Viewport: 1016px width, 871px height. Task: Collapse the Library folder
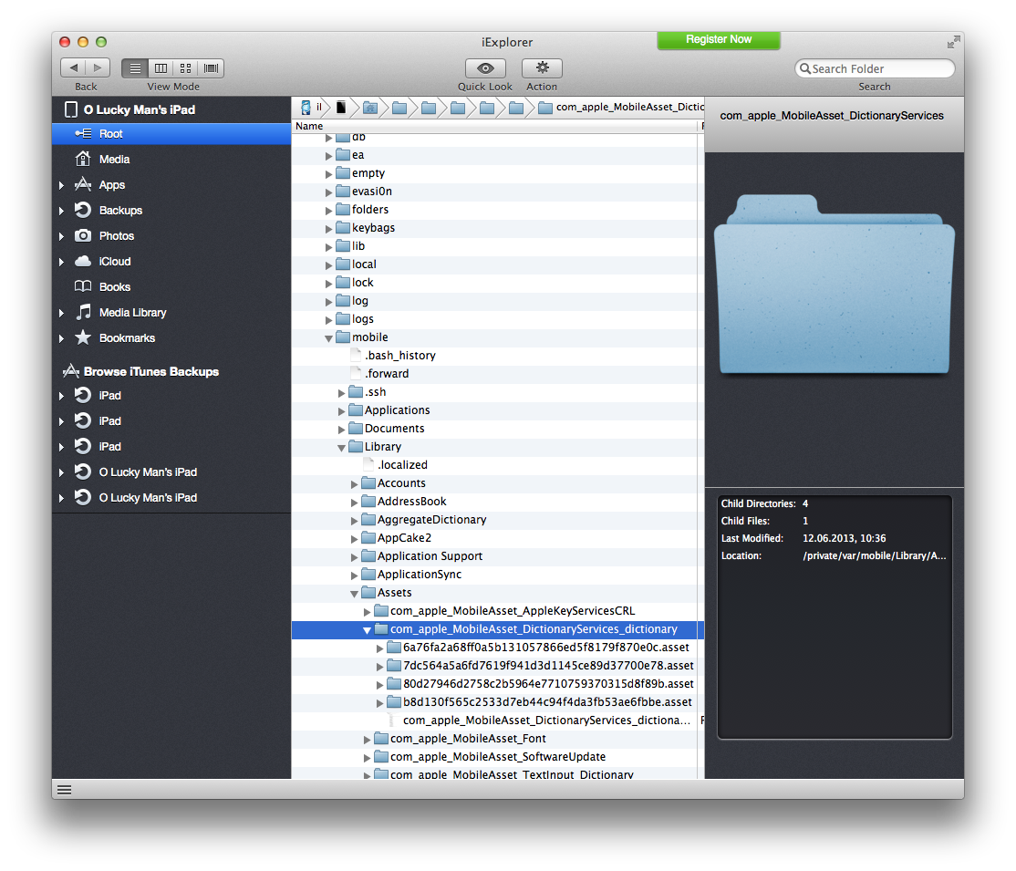(341, 448)
